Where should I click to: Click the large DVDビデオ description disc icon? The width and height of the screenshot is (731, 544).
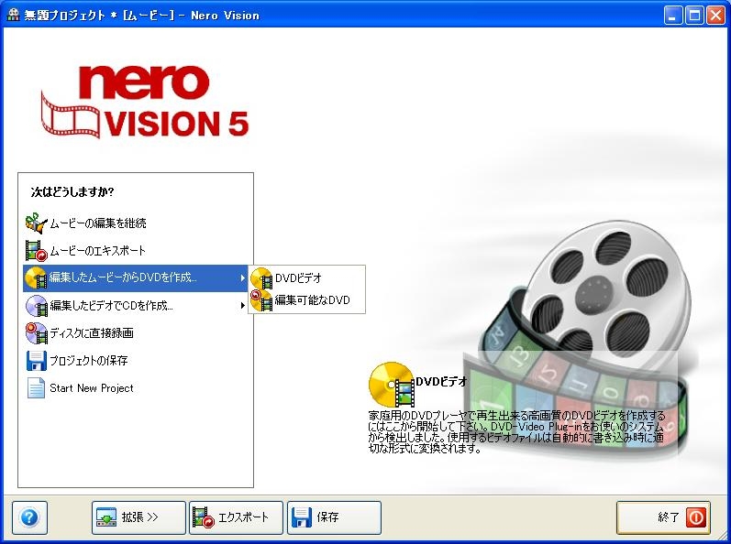pos(392,385)
